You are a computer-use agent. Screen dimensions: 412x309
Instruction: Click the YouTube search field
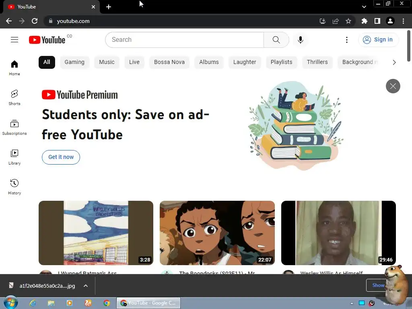184,40
